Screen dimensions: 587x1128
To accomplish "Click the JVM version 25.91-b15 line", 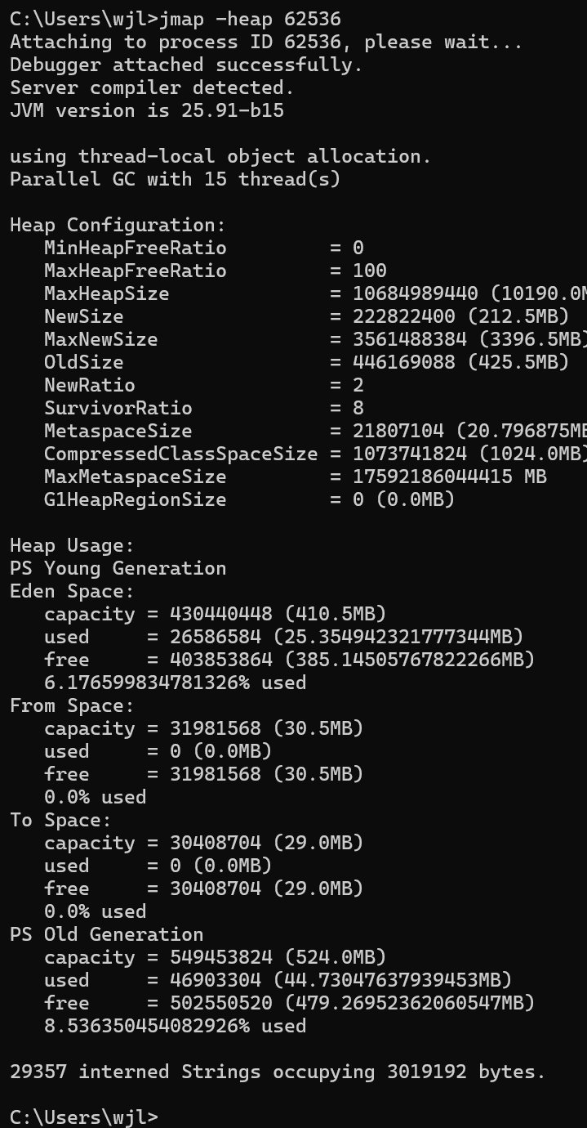I will [x=147, y=110].
